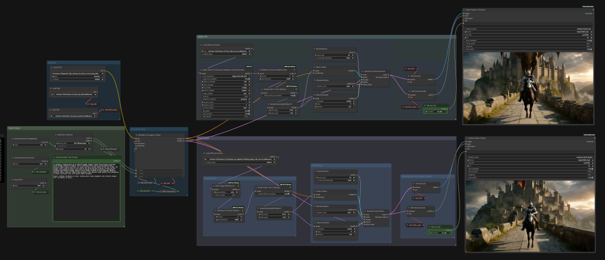Decrease value in Input(FPS) node

[13, 186]
